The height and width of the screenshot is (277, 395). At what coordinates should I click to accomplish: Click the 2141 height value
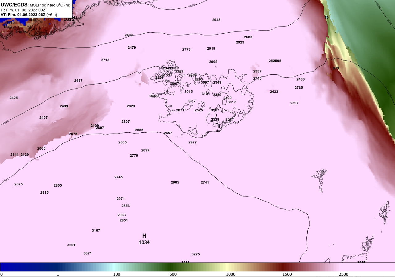[15, 155]
